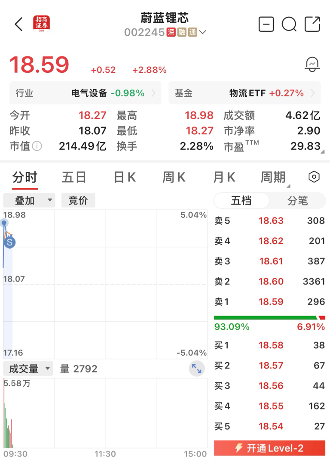Tap the blue S marker on chart
This screenshot has width=330, height=459.
[9, 242]
